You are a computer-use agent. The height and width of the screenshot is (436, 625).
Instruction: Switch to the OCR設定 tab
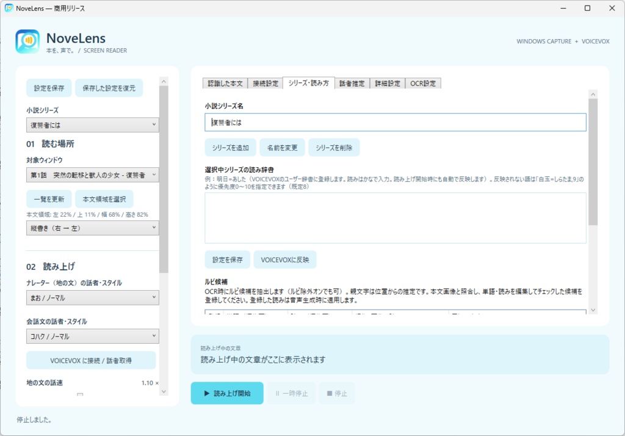coord(424,84)
